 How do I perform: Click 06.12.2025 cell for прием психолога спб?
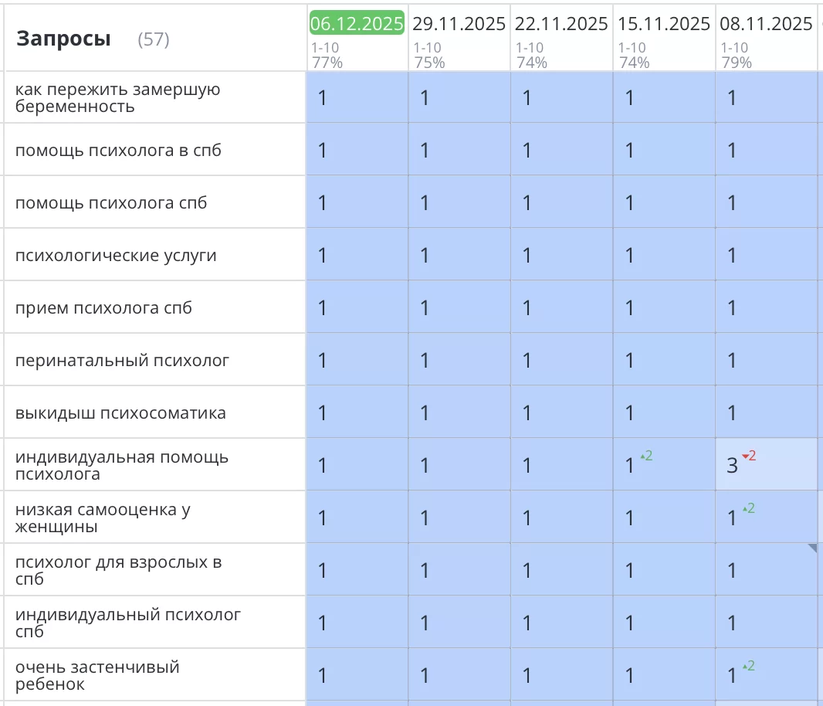click(357, 308)
